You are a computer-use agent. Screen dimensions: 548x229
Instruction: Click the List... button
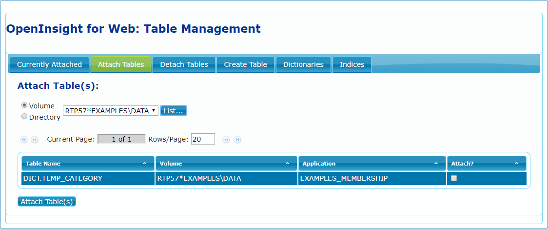[174, 111]
